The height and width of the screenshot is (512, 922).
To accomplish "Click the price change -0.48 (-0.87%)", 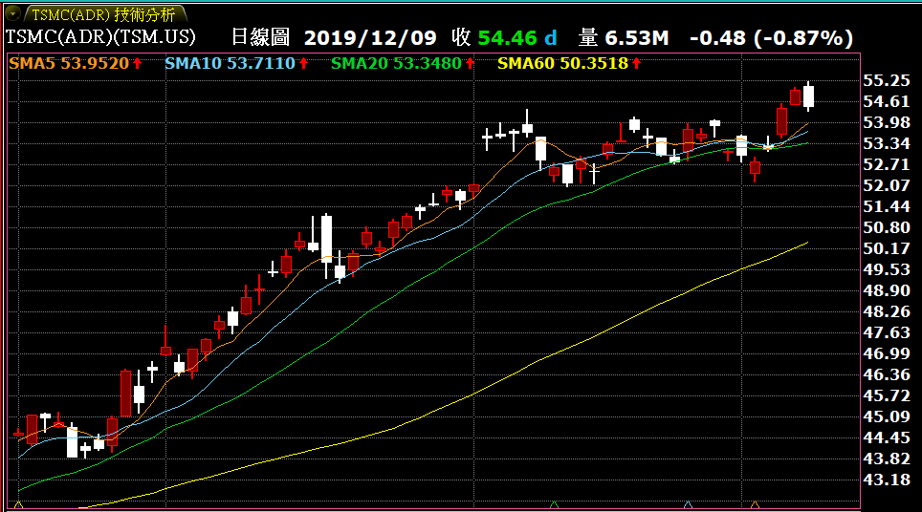I will point(772,38).
